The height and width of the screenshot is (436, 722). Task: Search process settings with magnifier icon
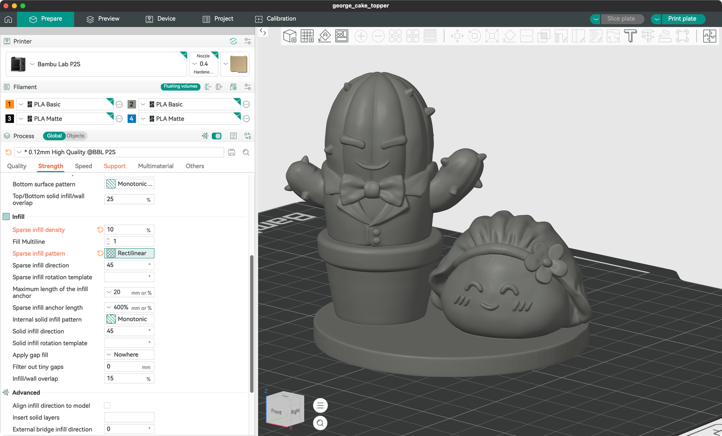tap(246, 152)
